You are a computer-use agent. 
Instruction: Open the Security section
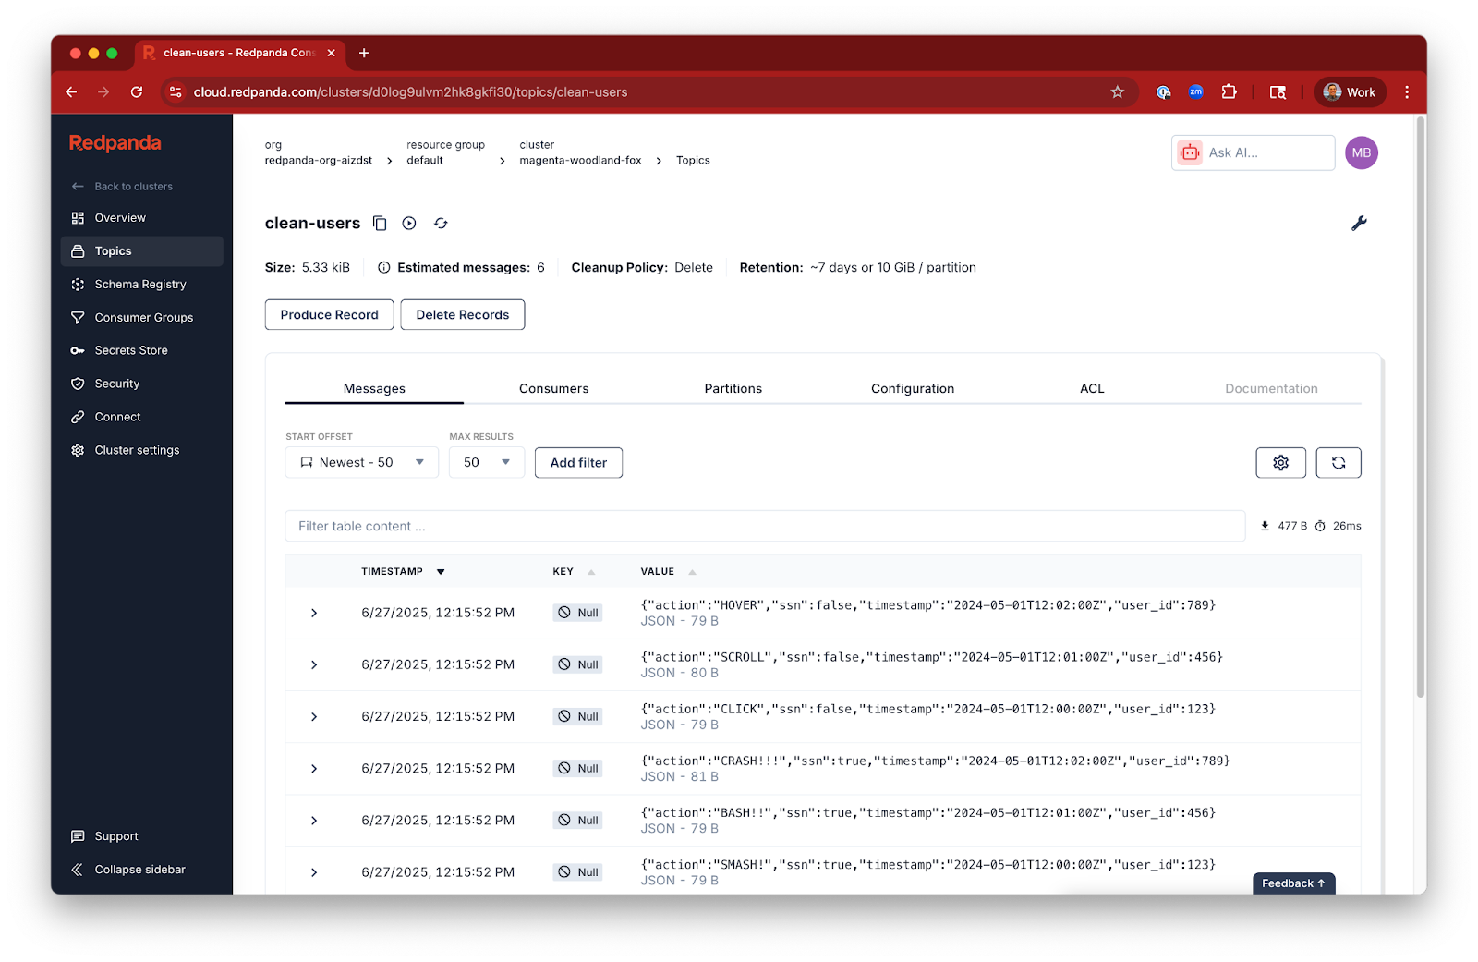pos(142,384)
